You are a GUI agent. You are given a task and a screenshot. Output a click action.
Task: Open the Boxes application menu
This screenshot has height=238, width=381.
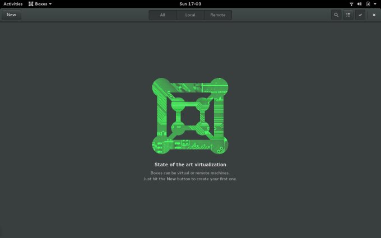coord(40,4)
